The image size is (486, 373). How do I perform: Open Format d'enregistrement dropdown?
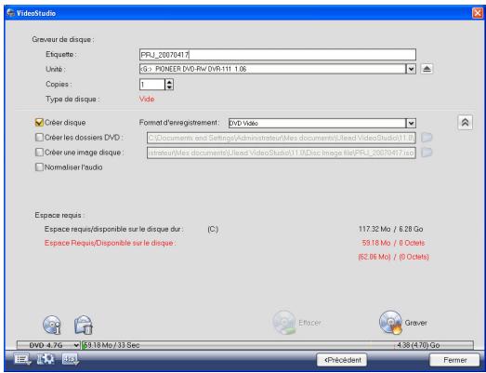coord(411,123)
